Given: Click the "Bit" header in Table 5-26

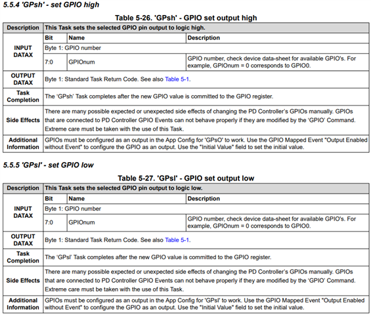Looking at the screenshot, I should [x=49, y=38].
